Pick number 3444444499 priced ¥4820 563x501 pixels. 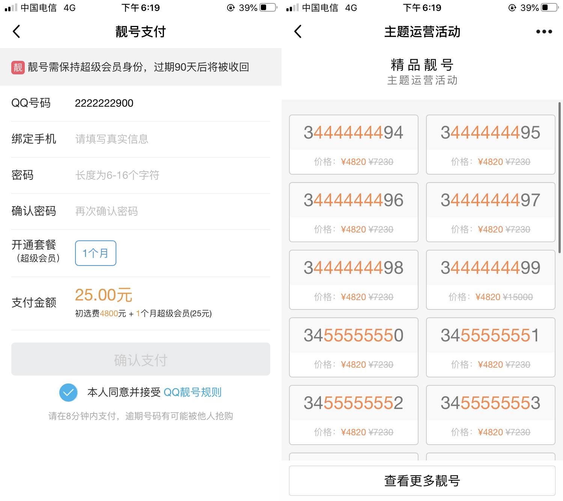point(491,280)
